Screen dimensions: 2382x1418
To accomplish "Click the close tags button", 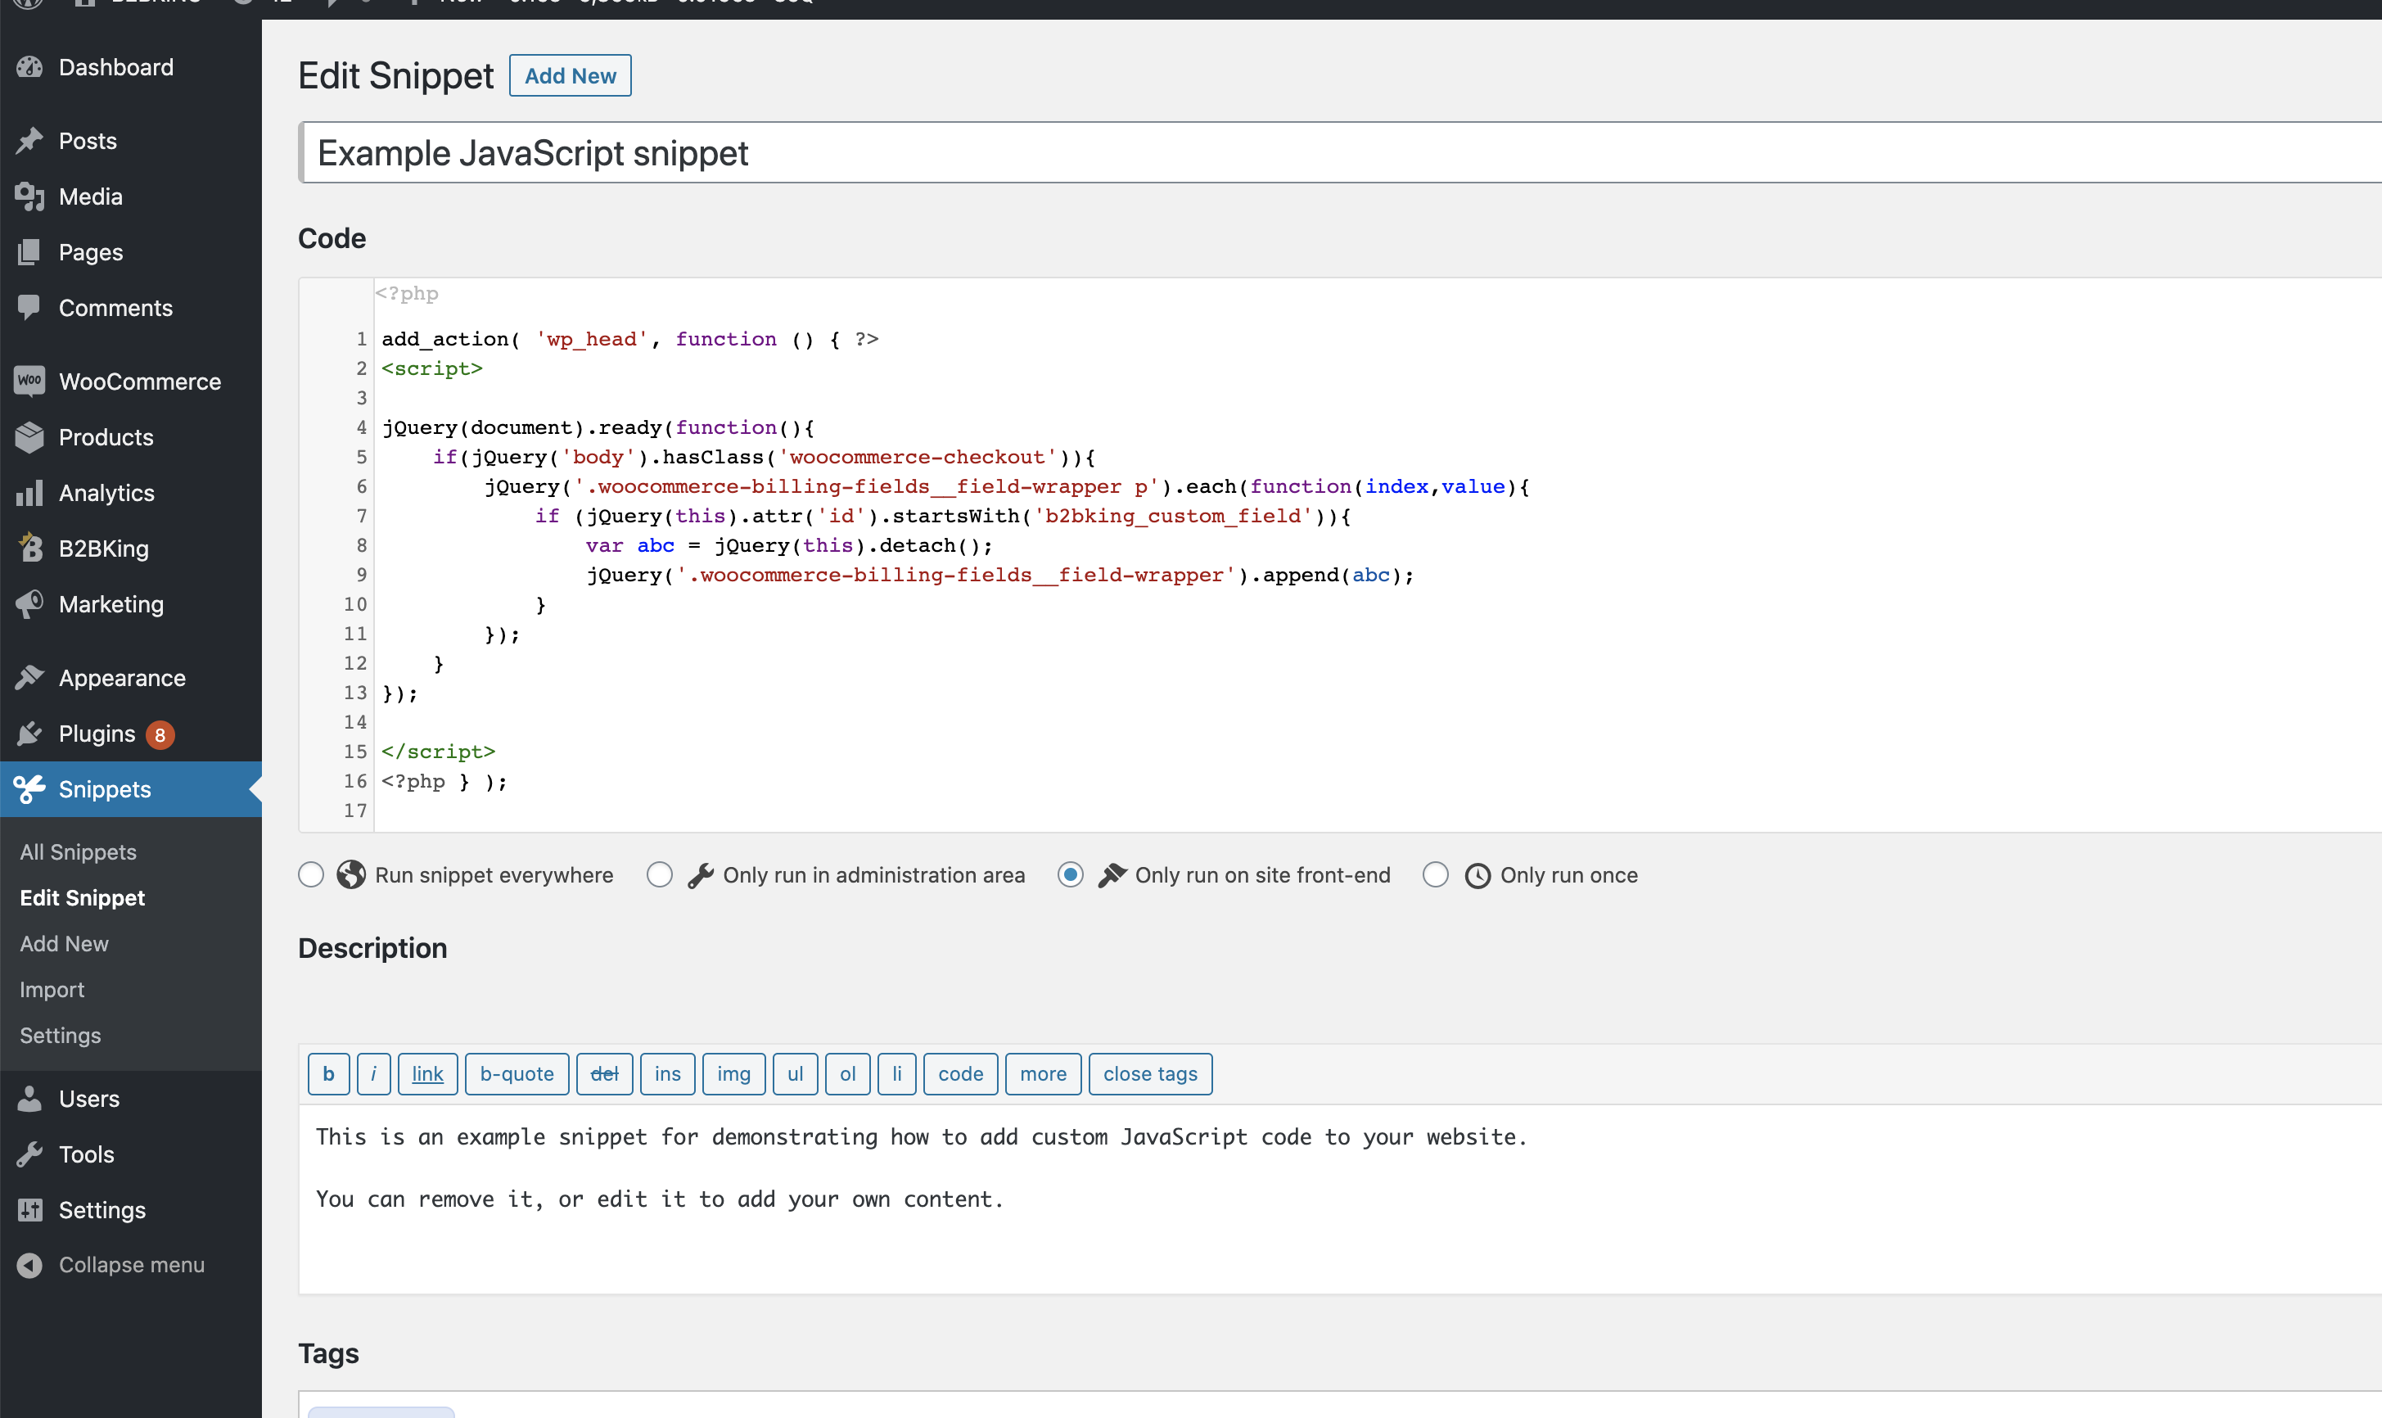I will click(x=1151, y=1074).
